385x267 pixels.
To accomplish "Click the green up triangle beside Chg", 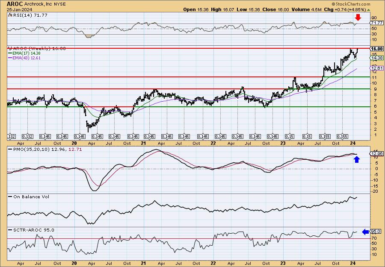I will (x=369, y=9).
